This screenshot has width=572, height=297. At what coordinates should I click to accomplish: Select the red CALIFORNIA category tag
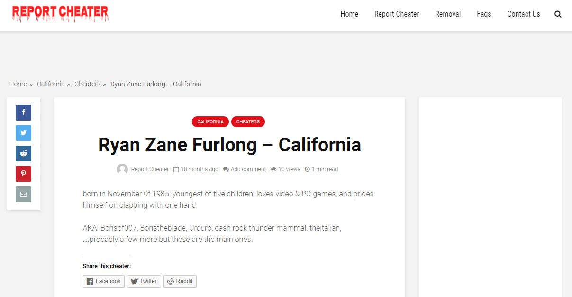point(210,122)
